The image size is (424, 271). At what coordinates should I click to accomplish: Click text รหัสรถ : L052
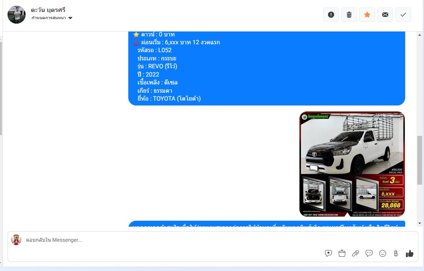pos(154,50)
